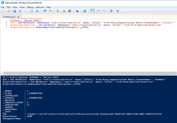Screen dimensions: 177x123
Task: Select the Untitled1.ps1 script tab
Action: coord(9,17)
